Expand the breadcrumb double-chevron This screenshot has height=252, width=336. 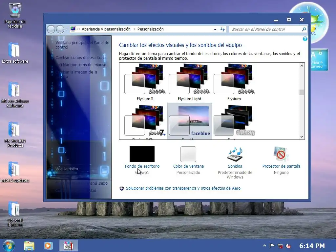click(x=78, y=29)
